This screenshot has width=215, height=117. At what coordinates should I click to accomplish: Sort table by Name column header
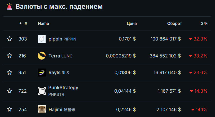pos(43,24)
